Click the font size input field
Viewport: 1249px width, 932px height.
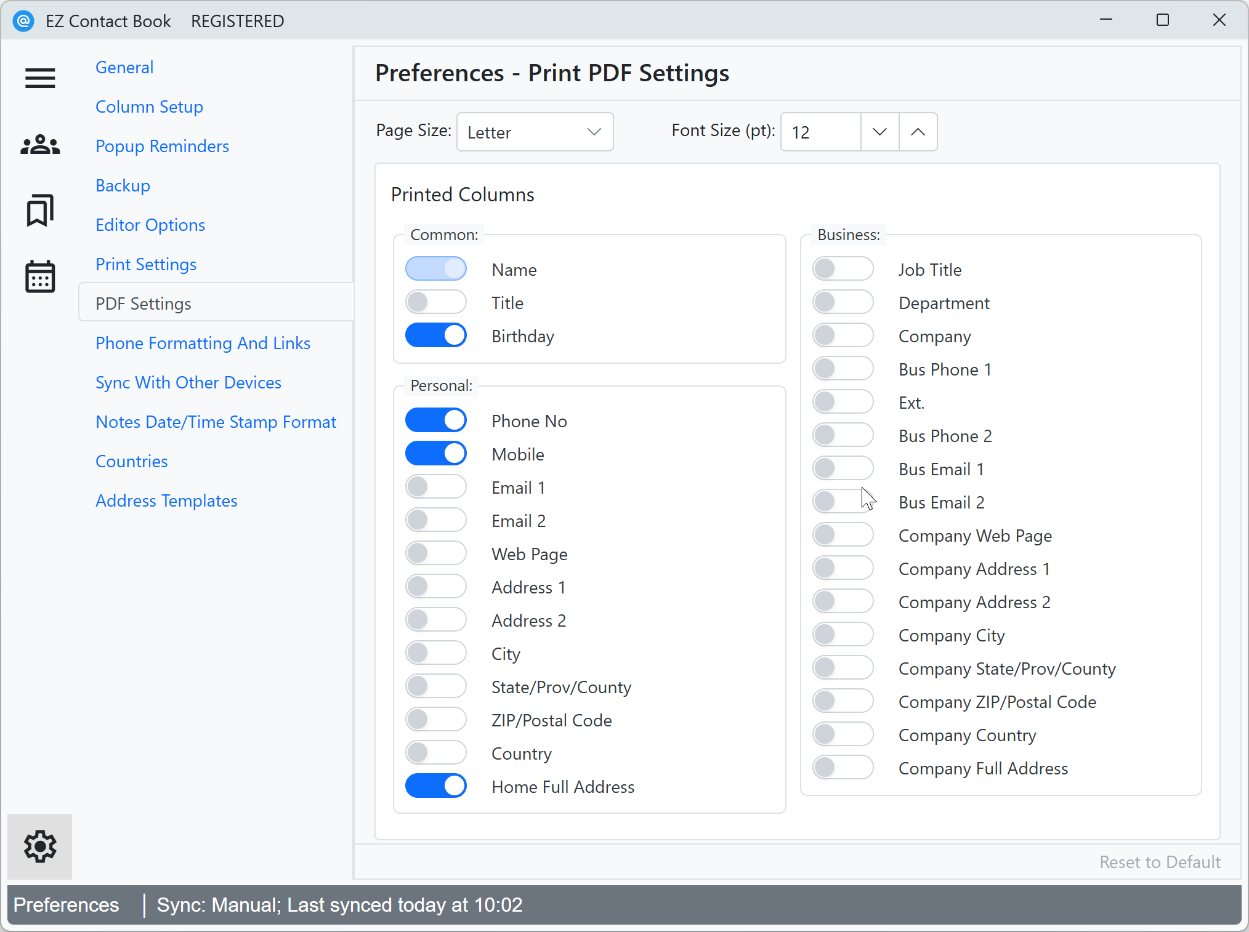[820, 132]
